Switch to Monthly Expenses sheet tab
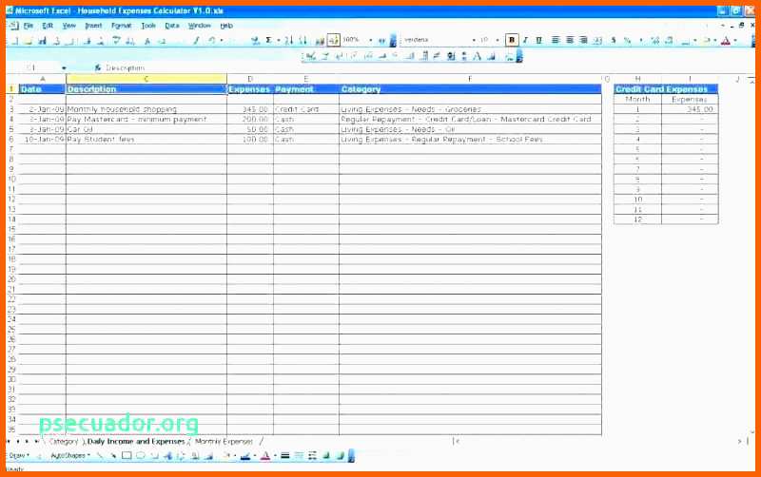Screen dimensions: 761x477 point(224,442)
